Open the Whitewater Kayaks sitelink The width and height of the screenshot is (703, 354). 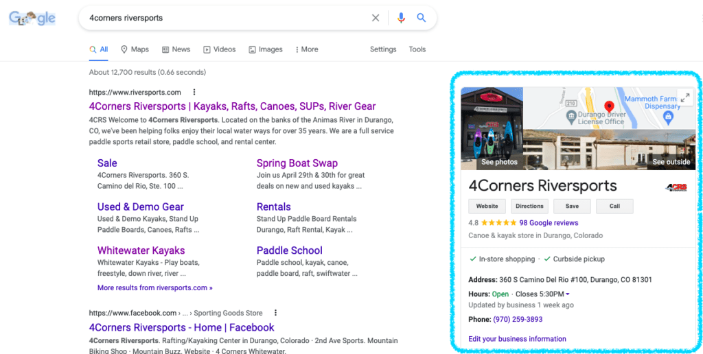coord(141,250)
